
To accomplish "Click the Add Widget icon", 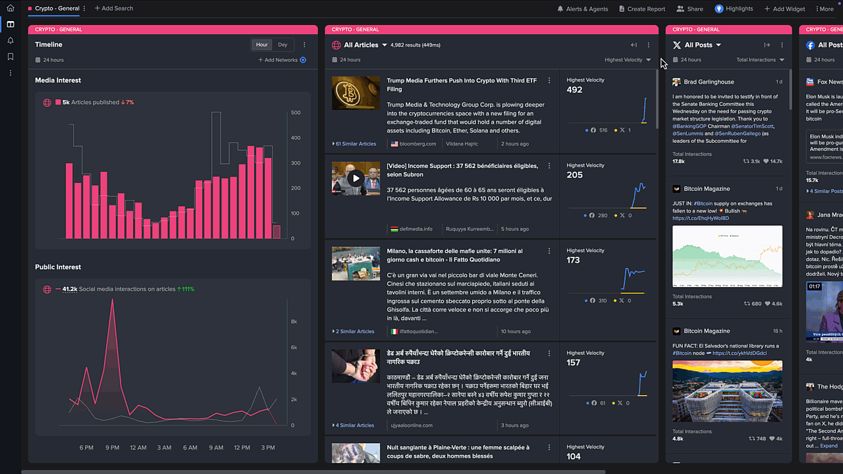I will [x=784, y=9].
